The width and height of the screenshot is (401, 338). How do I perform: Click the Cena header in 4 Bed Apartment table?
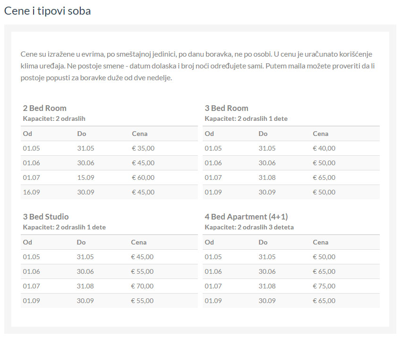tap(320, 242)
